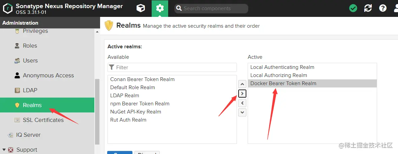Select NuGet API-Key Realm

[172, 112]
